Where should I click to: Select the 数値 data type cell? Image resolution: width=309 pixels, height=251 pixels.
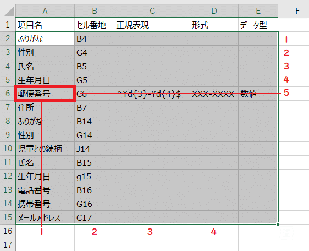tap(258, 94)
